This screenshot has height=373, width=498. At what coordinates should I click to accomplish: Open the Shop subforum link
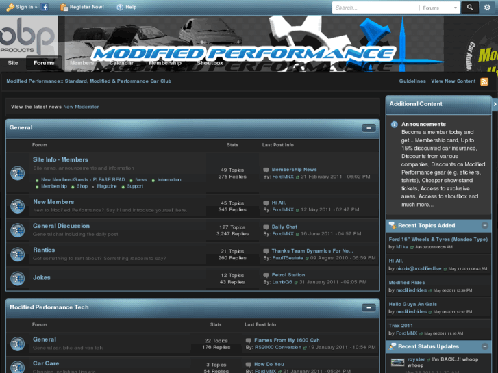point(82,186)
